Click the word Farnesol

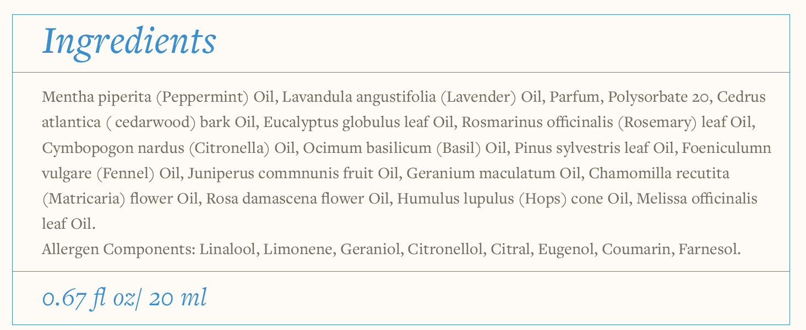click(x=709, y=250)
